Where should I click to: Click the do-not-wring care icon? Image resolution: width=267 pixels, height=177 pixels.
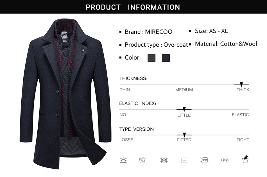coord(225,160)
